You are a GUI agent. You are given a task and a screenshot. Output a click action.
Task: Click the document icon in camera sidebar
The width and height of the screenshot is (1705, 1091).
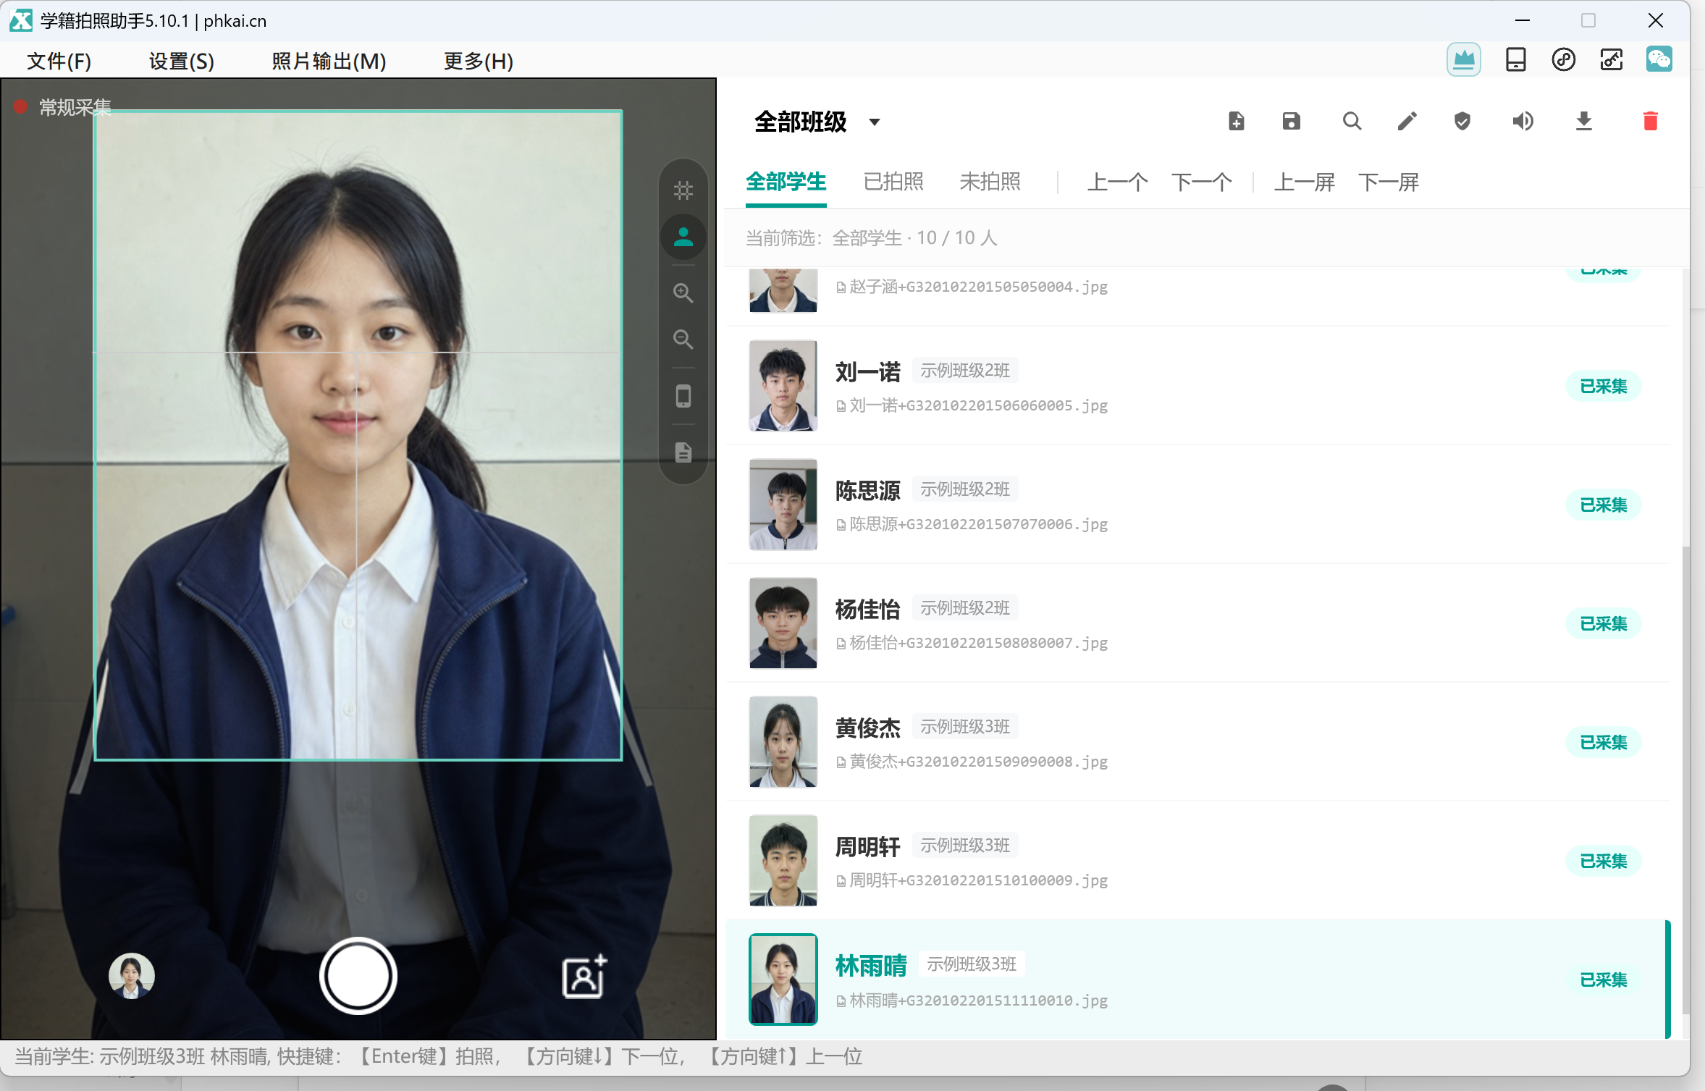pos(683,452)
